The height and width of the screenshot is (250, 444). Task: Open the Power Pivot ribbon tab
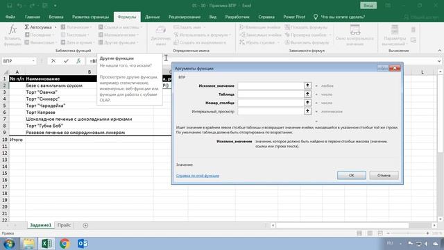(x=294, y=17)
